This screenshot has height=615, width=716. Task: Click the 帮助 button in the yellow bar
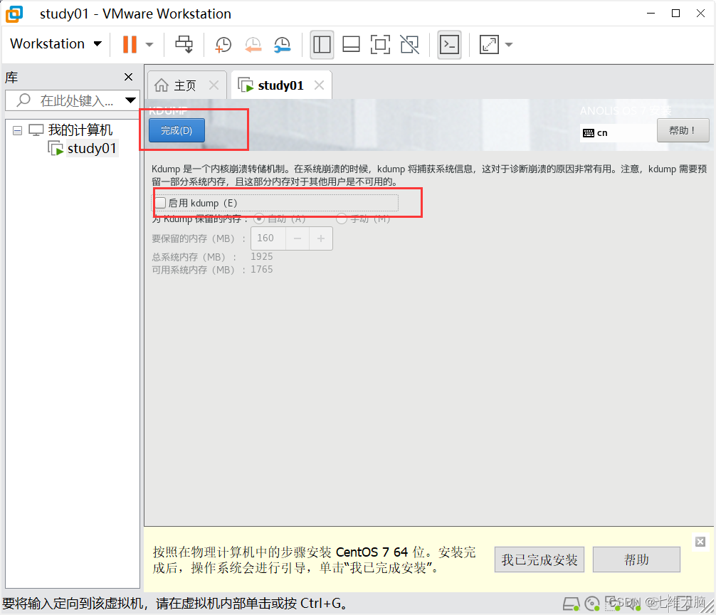point(636,559)
